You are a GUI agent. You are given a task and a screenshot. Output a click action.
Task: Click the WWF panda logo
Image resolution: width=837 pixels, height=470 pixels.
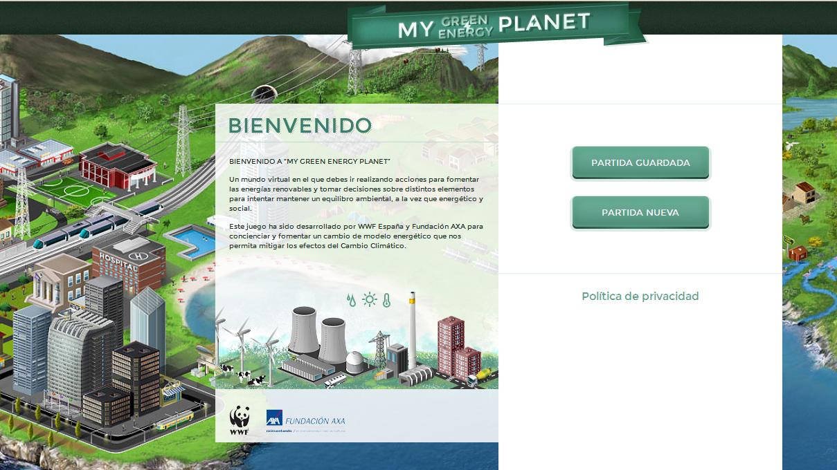coord(240,421)
